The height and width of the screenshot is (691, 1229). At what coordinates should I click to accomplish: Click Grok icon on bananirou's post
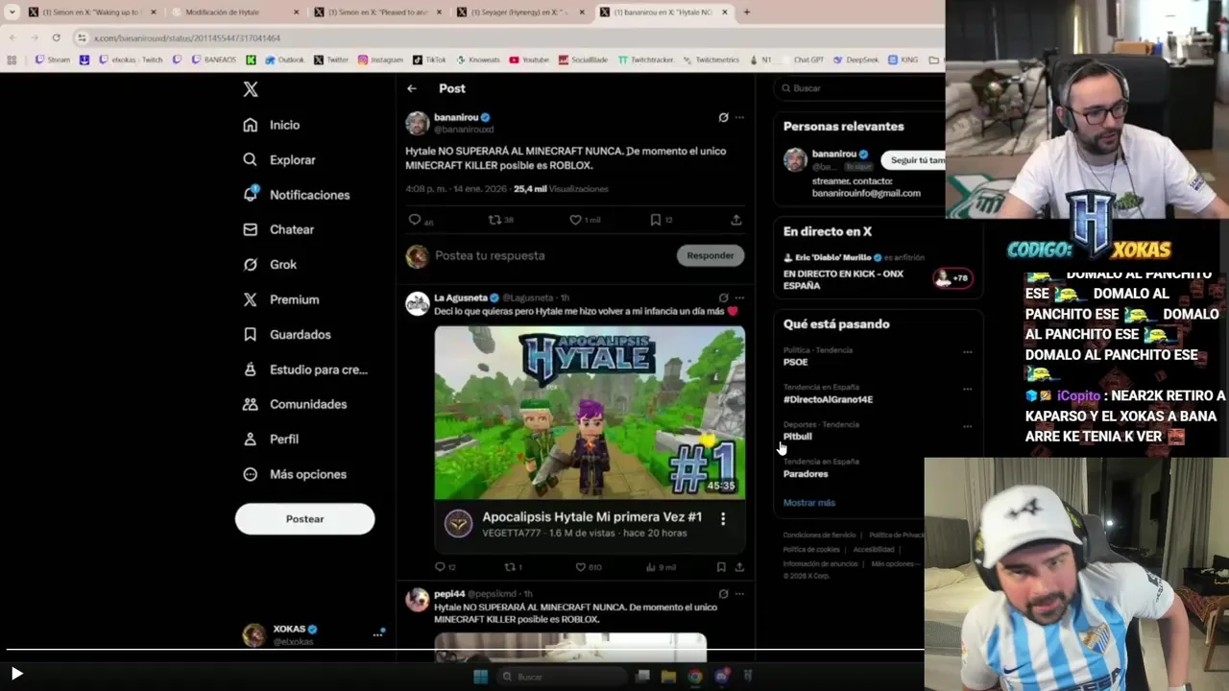coord(723,117)
